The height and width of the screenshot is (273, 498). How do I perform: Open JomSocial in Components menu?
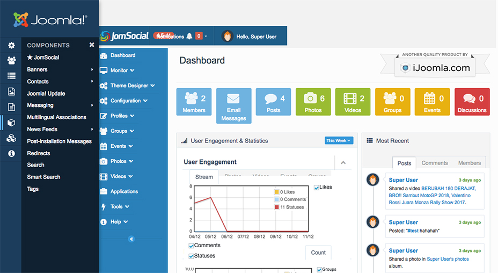(x=43, y=58)
